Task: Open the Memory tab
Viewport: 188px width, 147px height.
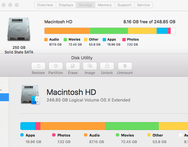Action: coord(105,5)
